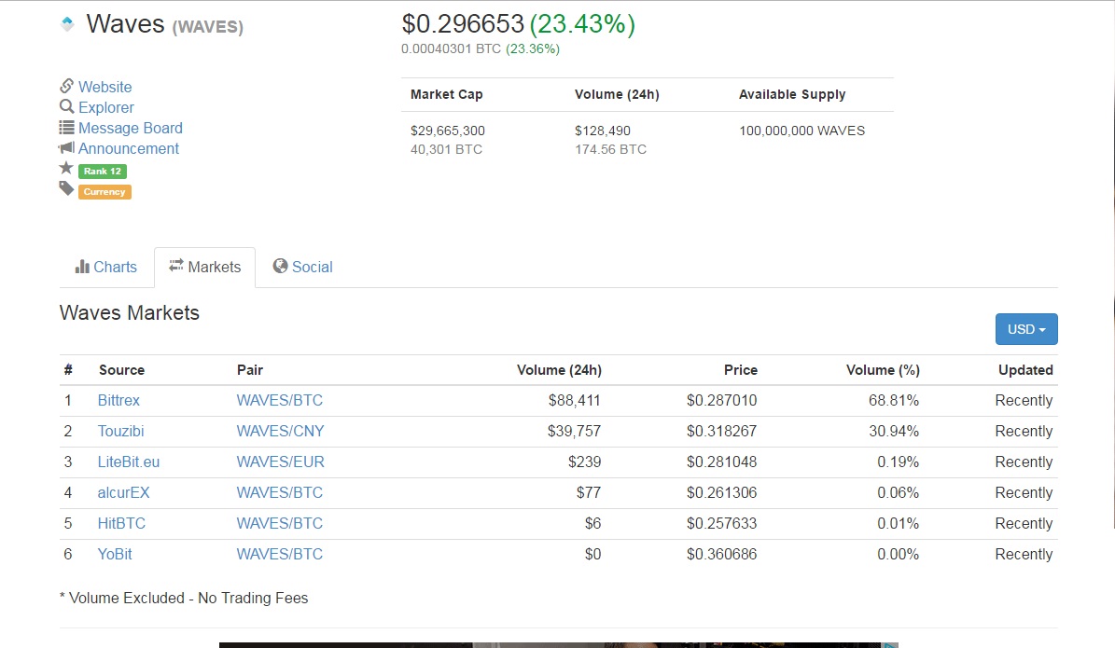Open the Announcement link
The height and width of the screenshot is (648, 1115).
[x=129, y=148]
